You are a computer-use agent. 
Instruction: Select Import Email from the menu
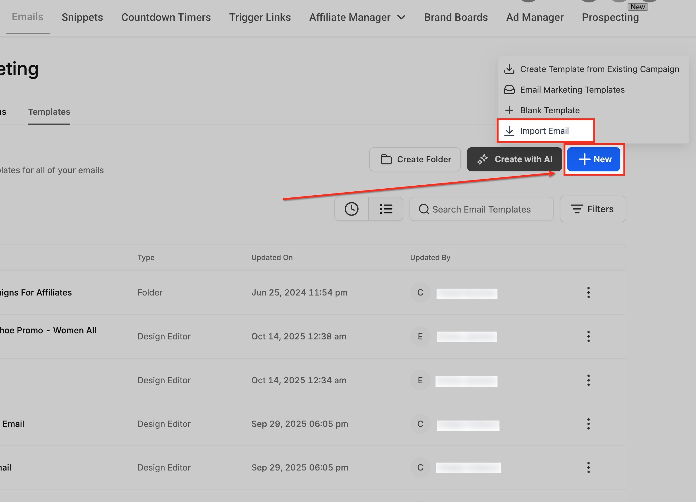point(544,131)
